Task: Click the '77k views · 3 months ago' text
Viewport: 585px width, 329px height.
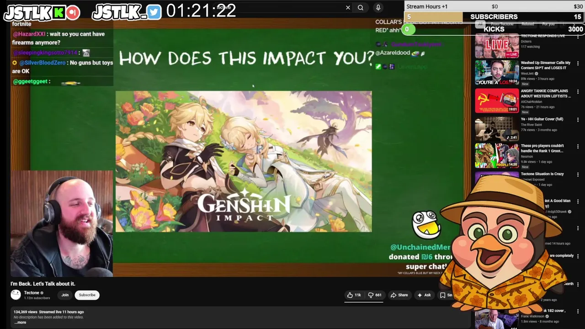Action: 538,130
